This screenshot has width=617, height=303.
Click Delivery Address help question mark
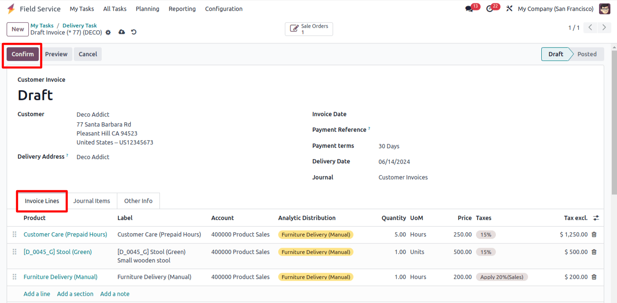(67, 155)
